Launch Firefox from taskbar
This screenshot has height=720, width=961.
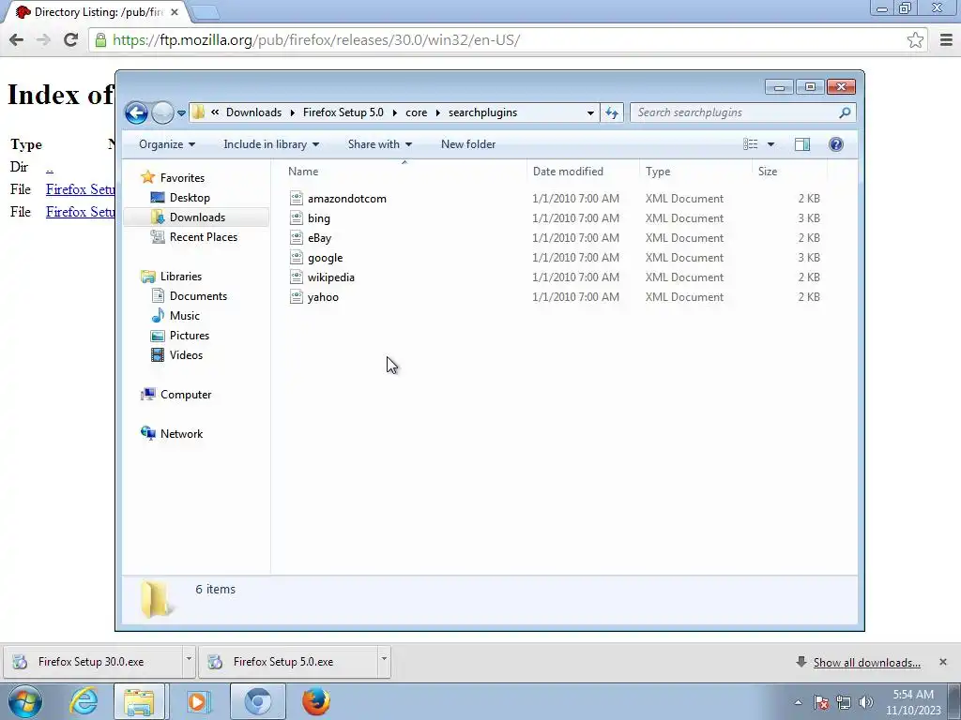(x=315, y=701)
